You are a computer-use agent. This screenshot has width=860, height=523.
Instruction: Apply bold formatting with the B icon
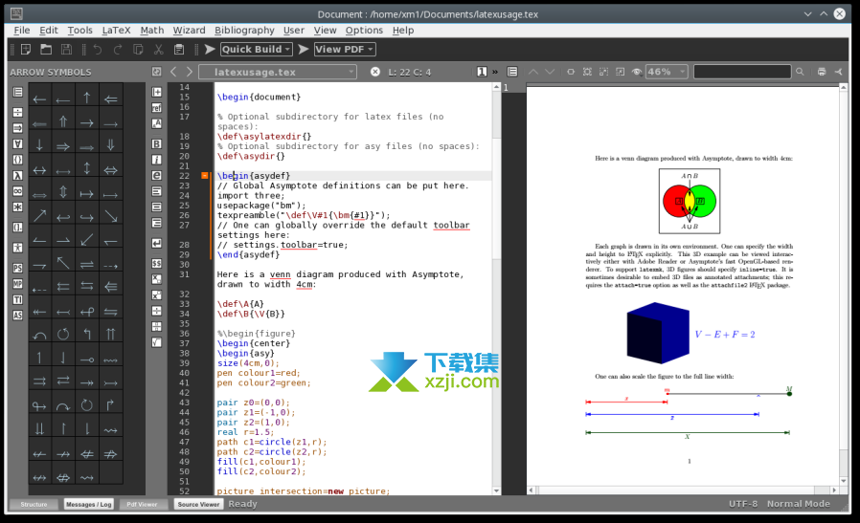[156, 144]
